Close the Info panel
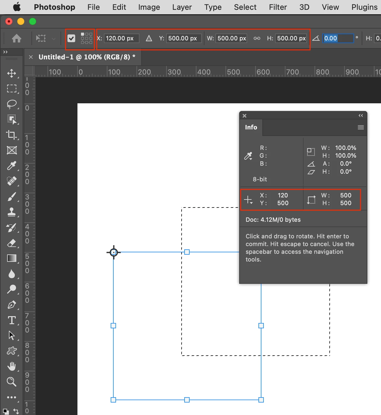This screenshot has width=381, height=415. 245,116
